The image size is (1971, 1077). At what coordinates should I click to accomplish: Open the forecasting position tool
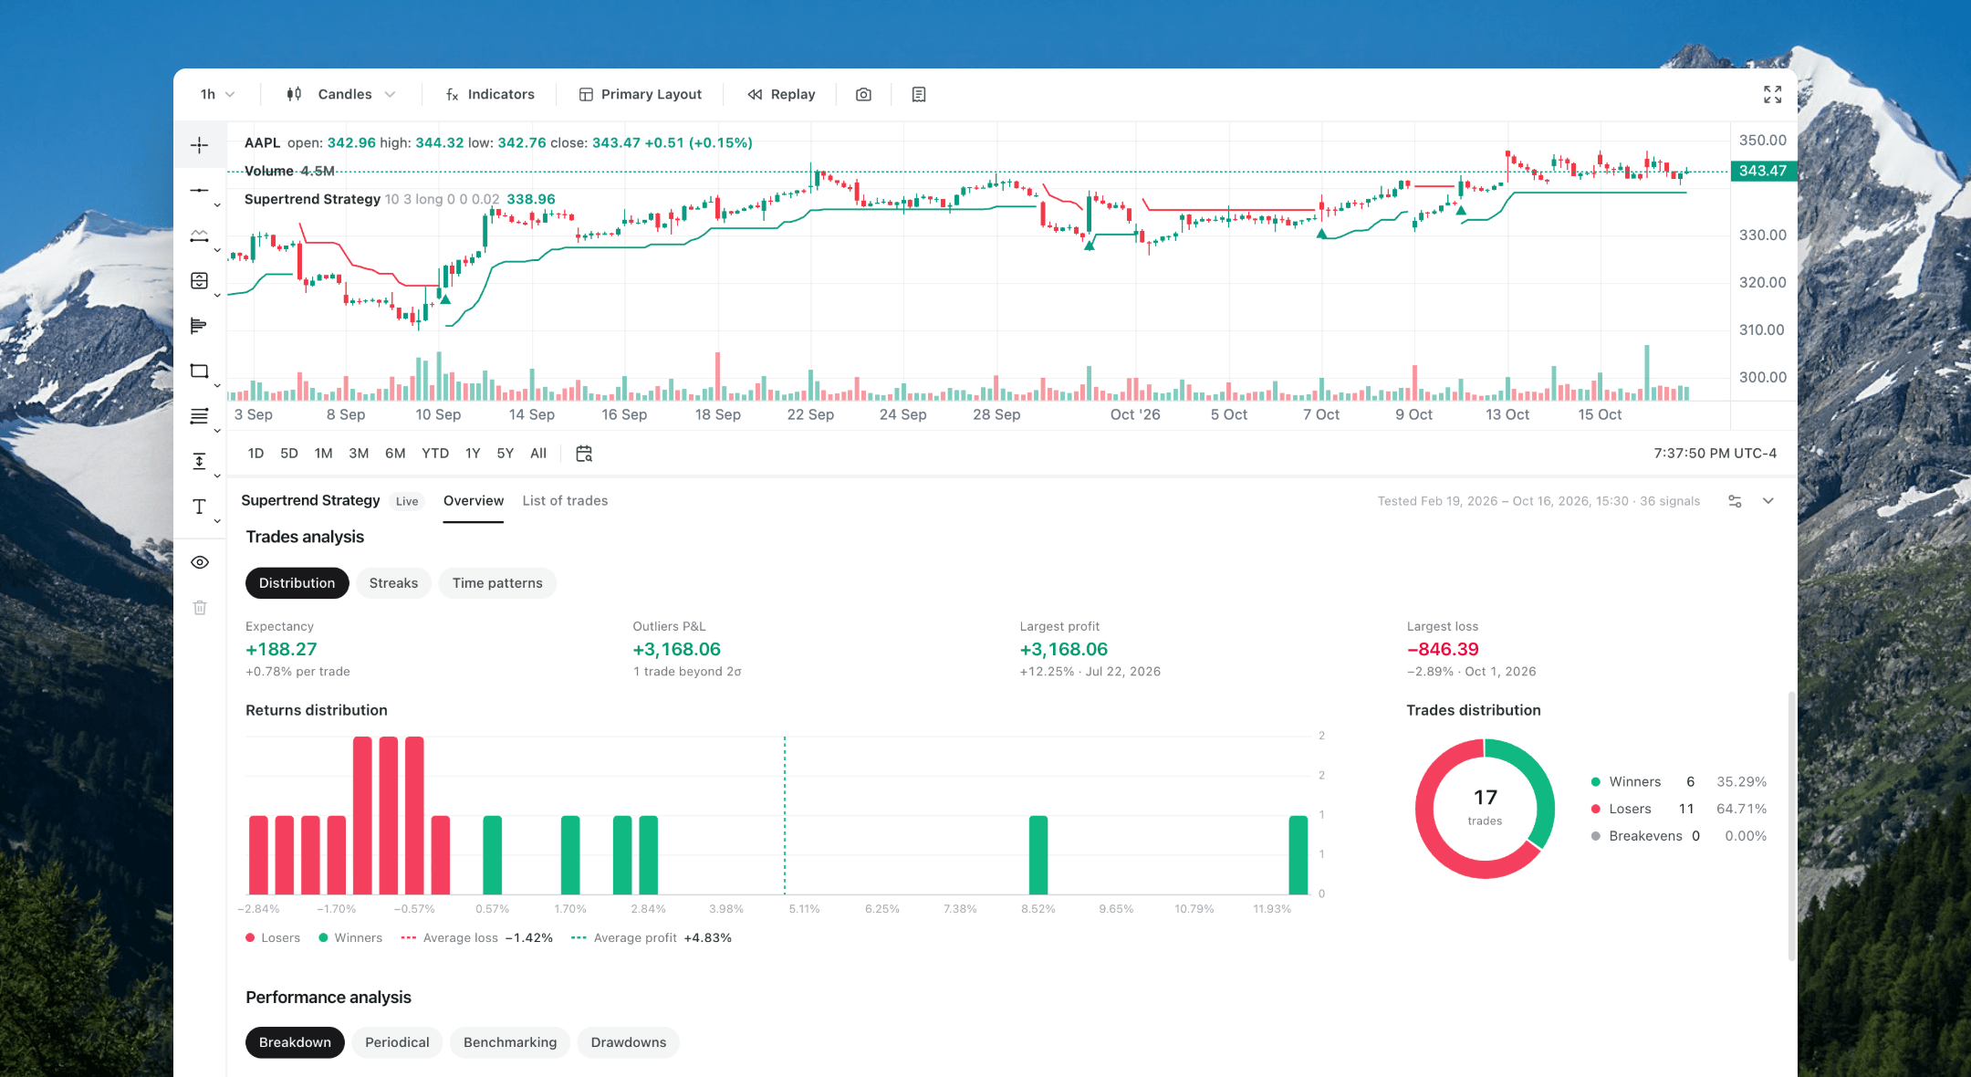(199, 280)
